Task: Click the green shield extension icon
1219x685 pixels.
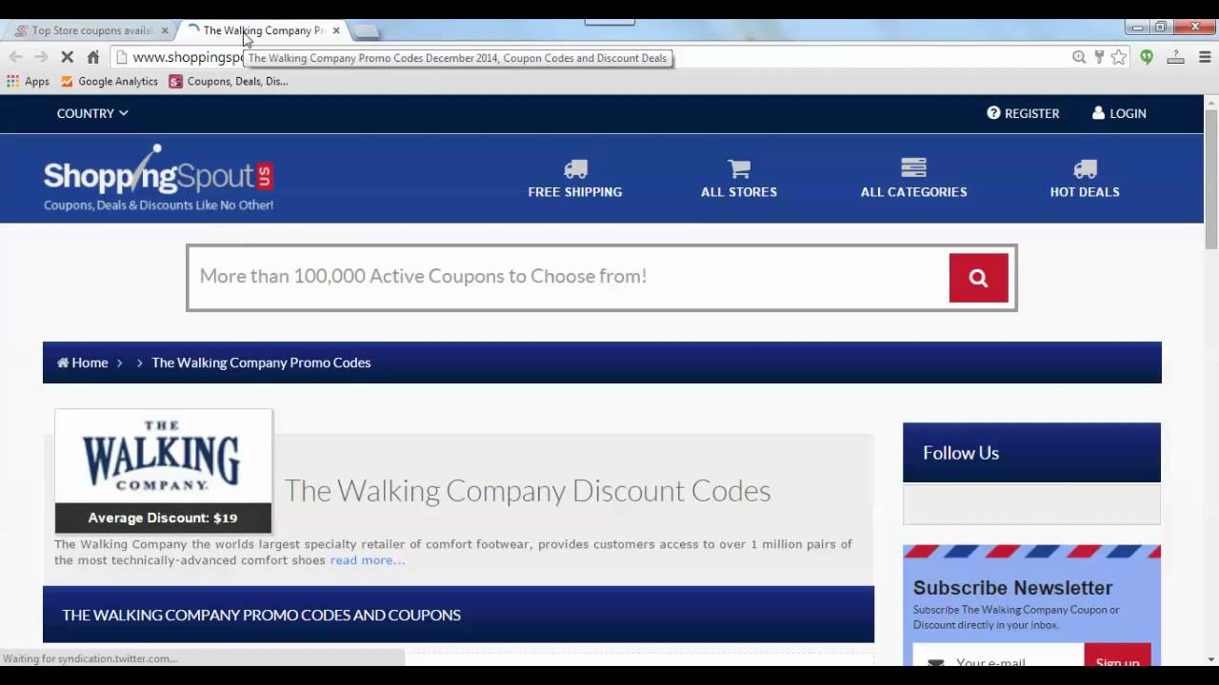Action: pyautogui.click(x=1147, y=57)
